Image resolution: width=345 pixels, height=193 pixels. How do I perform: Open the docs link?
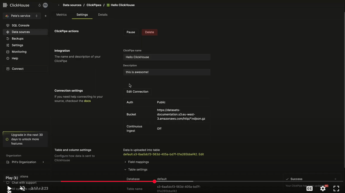87,101
